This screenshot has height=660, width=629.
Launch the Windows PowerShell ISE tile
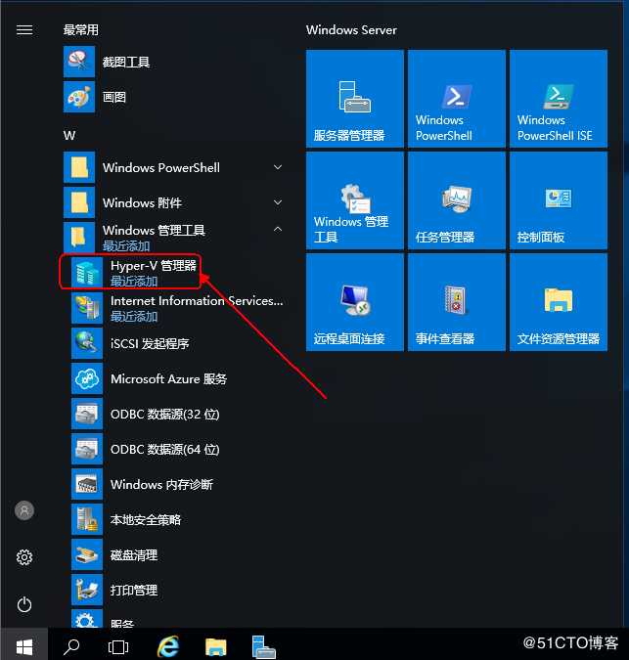(559, 99)
